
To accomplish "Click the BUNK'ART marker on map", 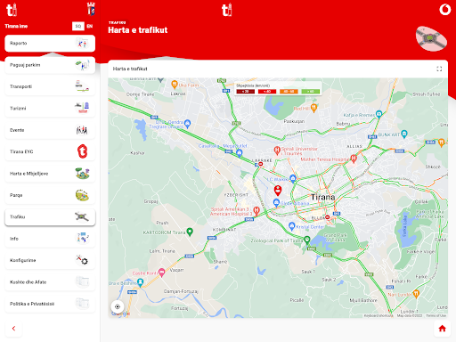I will tap(404, 134).
